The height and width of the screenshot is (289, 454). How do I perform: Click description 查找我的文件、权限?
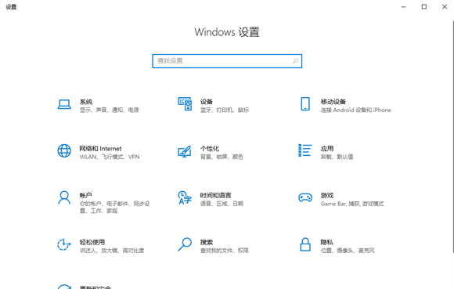(225, 251)
